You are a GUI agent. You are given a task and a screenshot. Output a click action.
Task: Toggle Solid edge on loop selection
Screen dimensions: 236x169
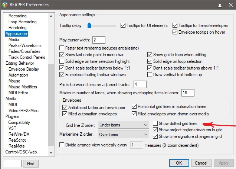[x=150, y=61]
